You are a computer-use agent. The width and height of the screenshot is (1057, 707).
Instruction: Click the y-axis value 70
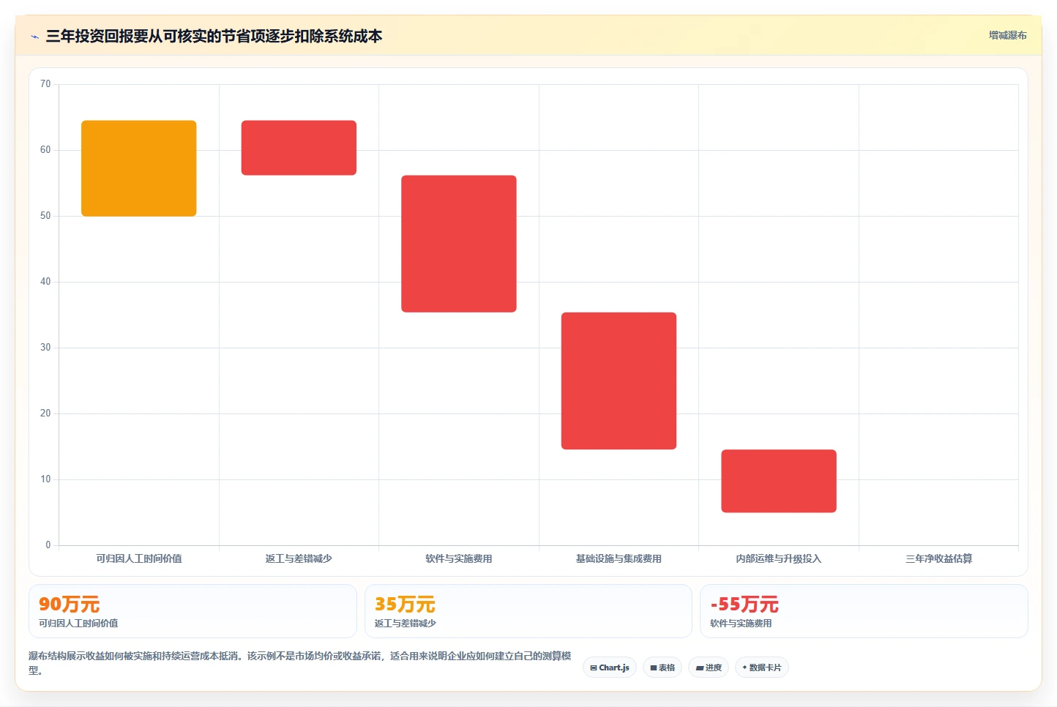[x=45, y=84]
